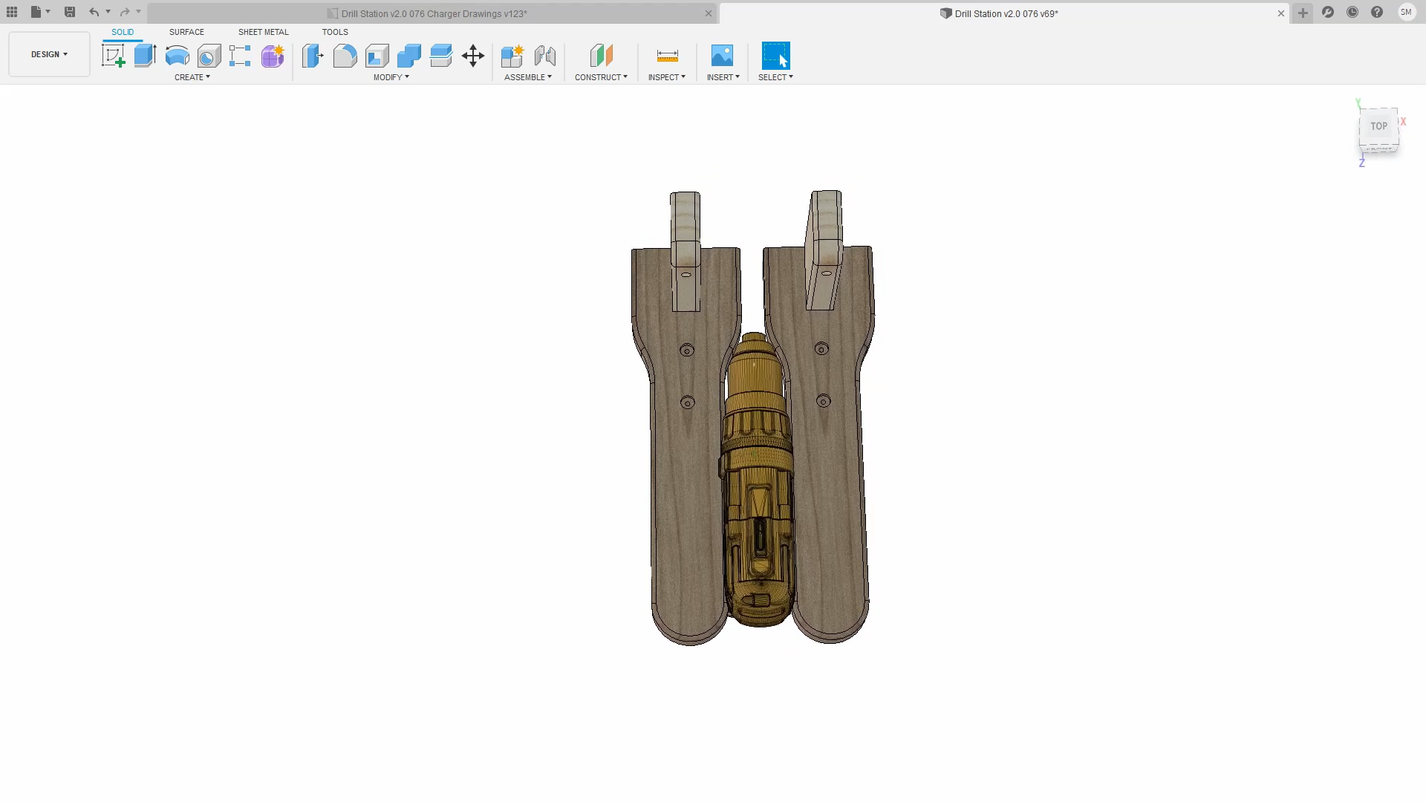This screenshot has width=1426, height=802.
Task: Close the Charger Drawings v123 tab
Action: pos(709,13)
